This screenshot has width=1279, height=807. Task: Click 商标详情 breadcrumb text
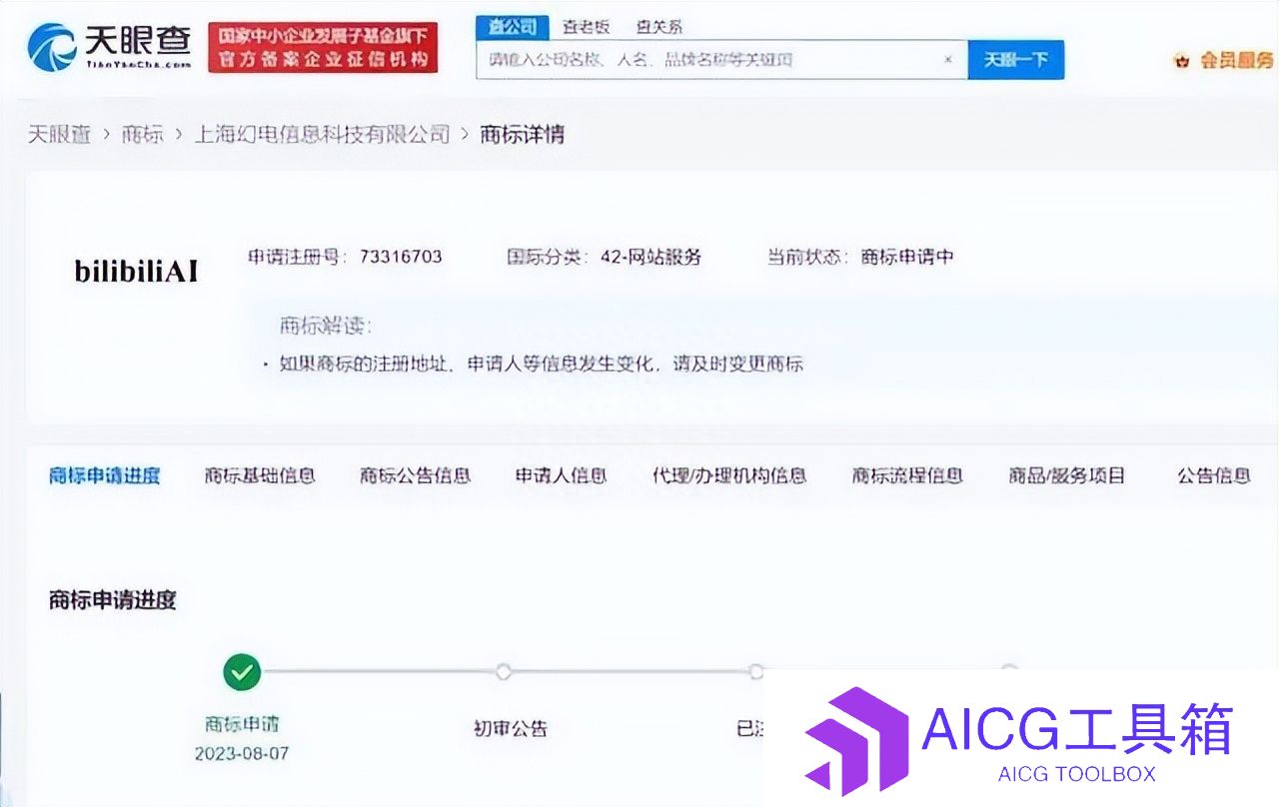coord(523,134)
